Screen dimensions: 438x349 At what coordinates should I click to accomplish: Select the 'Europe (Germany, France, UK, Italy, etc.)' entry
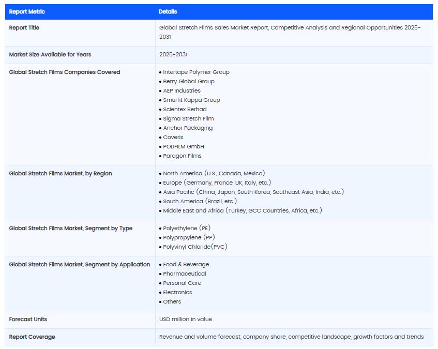point(217,183)
